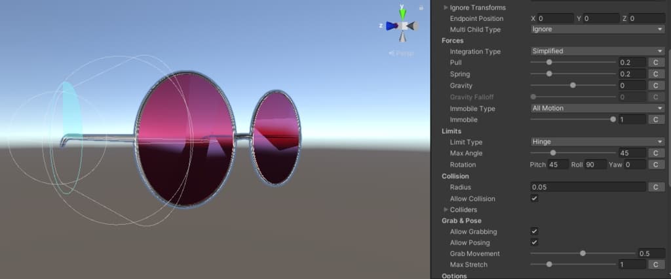Click the Persp label under the gizmo
Screen dimensions: 671x279
click(x=401, y=53)
